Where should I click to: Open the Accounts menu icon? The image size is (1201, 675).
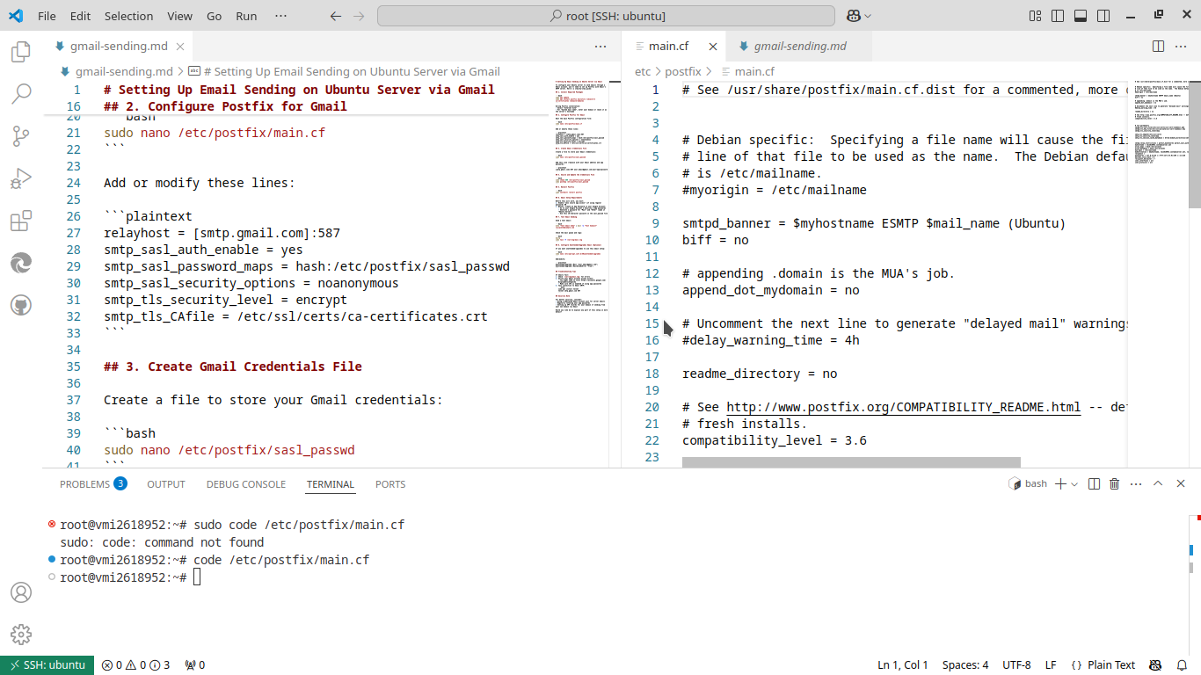click(x=21, y=592)
